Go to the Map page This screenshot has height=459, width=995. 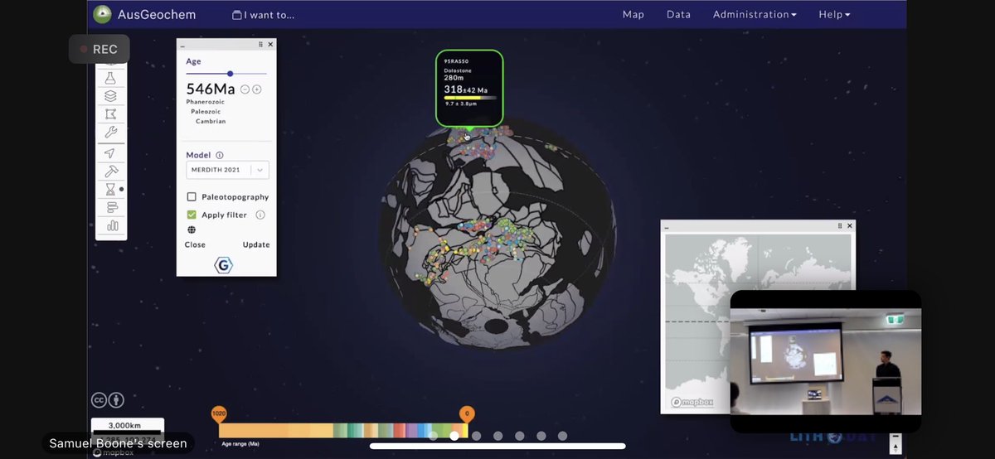(x=633, y=14)
